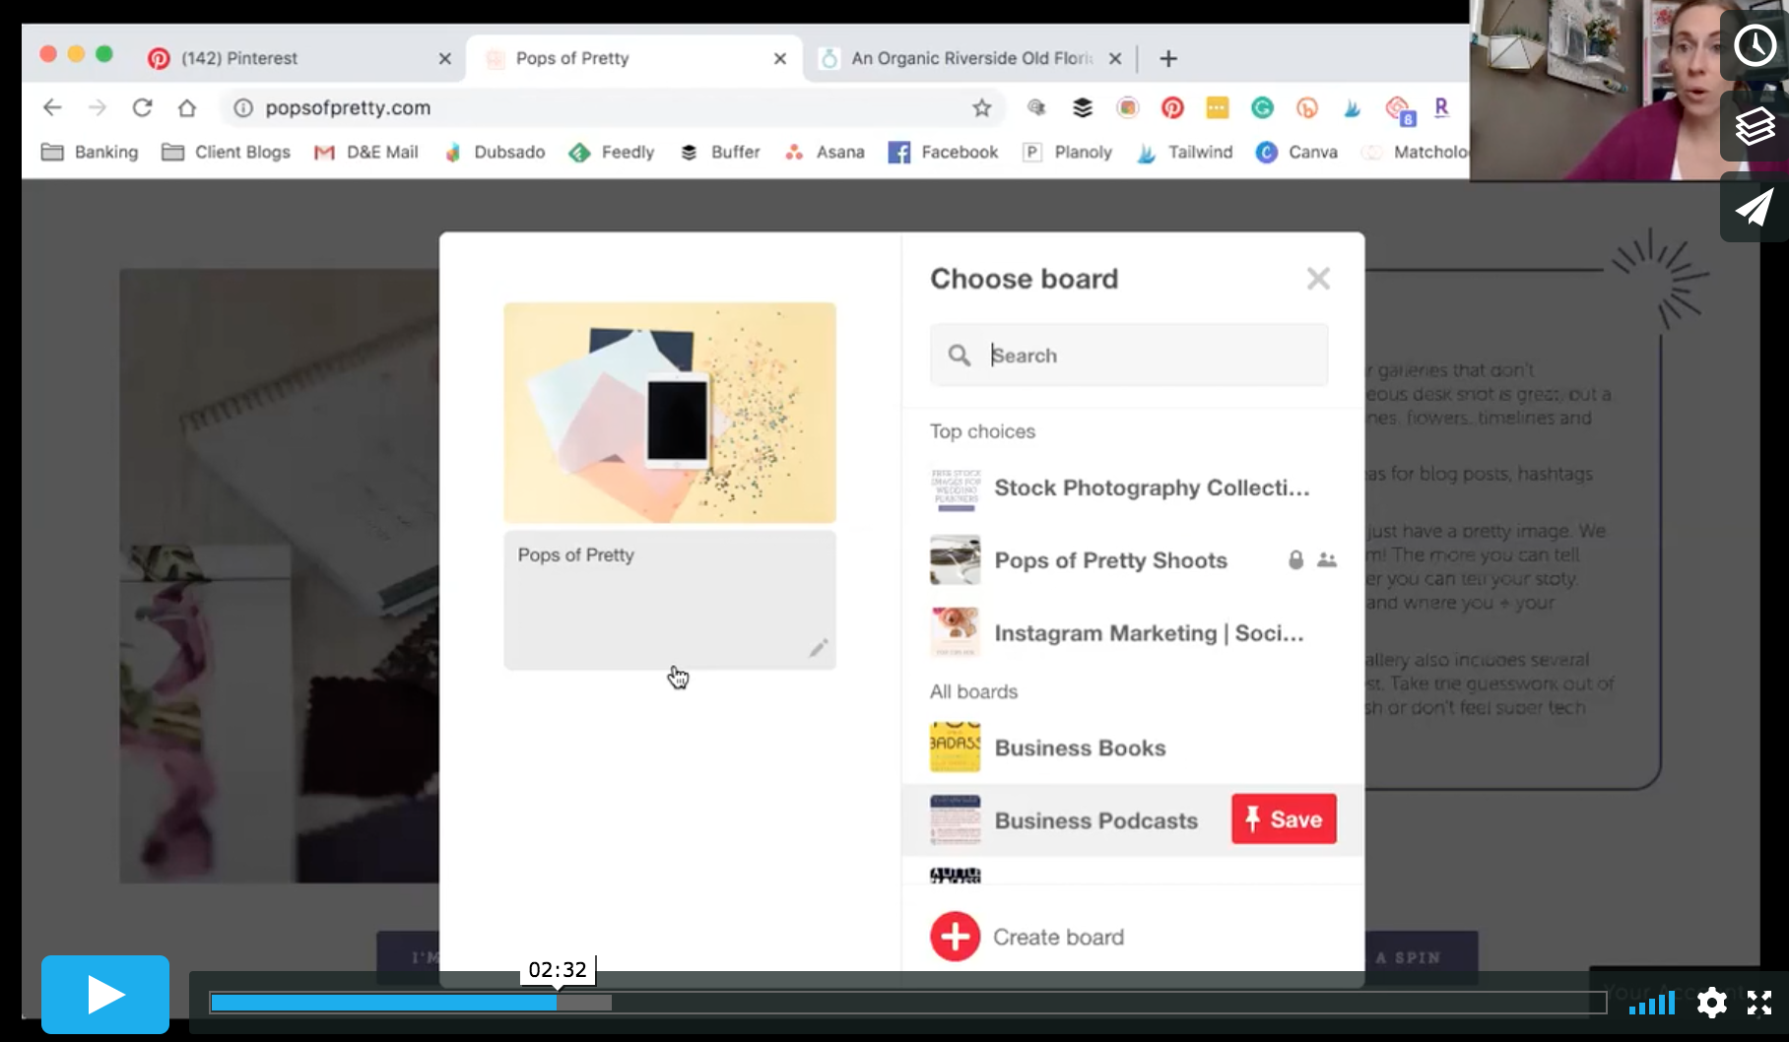The image size is (1789, 1042).
Task: Click the lock icon on Pops of Pretty Shoots
Action: pos(1296,560)
